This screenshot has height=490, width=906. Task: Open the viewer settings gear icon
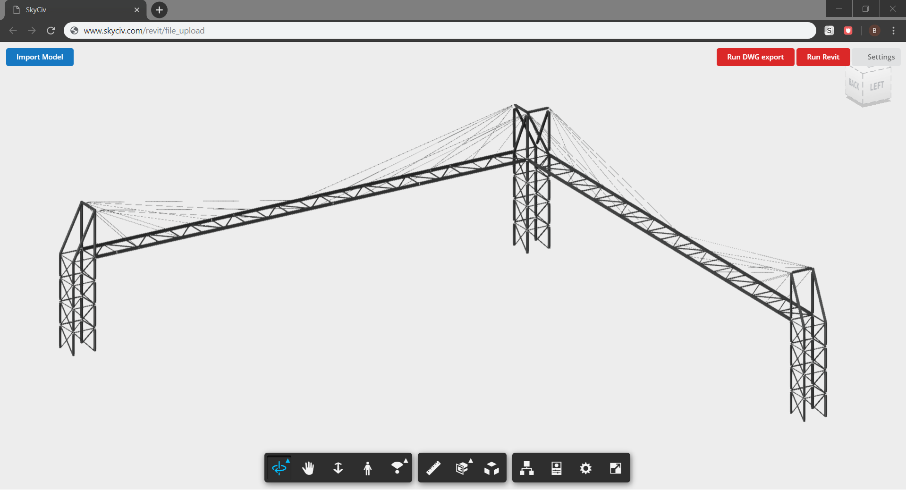[585, 468]
